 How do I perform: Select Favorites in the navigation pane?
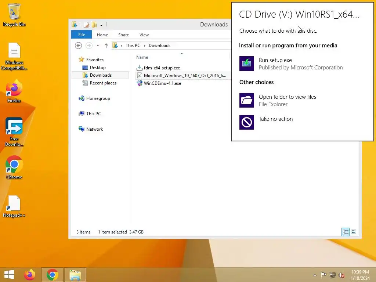point(95,60)
